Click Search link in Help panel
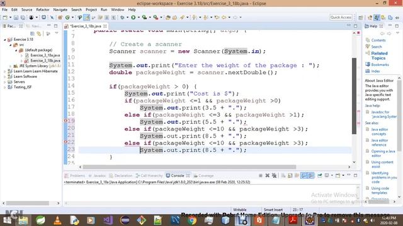This screenshot has height=226, width=403. click(377, 46)
